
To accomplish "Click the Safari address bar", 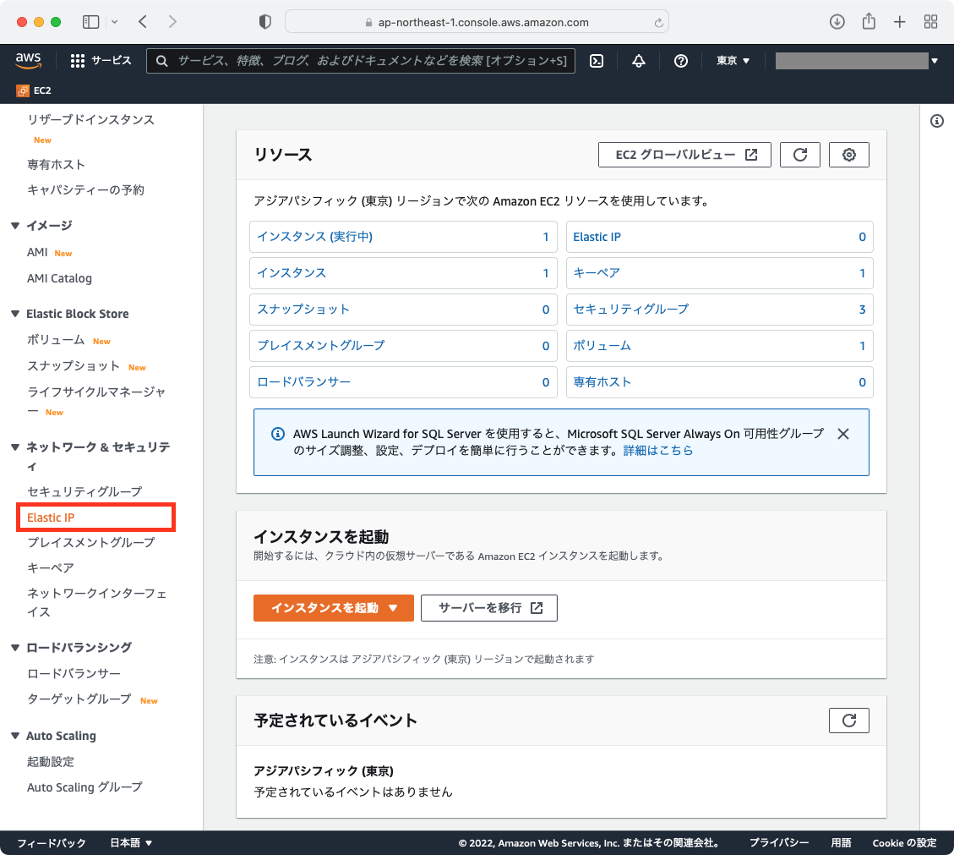I will pyautogui.click(x=477, y=22).
